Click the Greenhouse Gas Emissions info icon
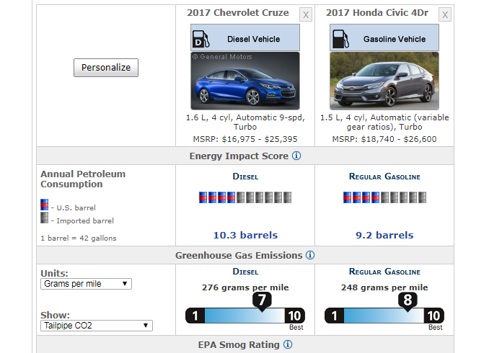This screenshot has width=502, height=353. pos(309,255)
